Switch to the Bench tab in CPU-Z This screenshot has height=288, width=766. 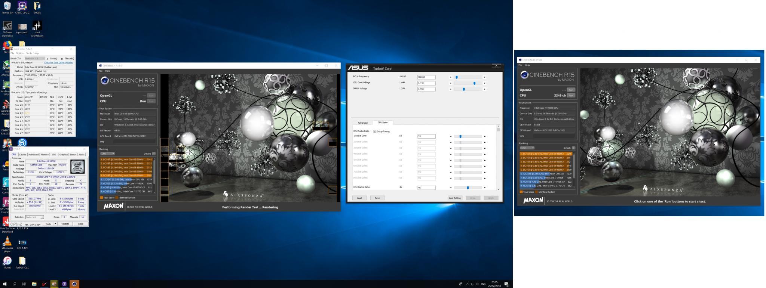73,155
